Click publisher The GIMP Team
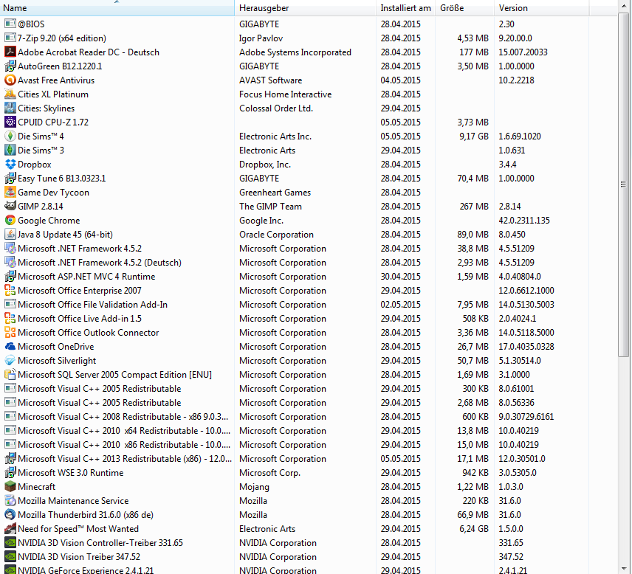The height and width of the screenshot is (574, 632). point(270,207)
